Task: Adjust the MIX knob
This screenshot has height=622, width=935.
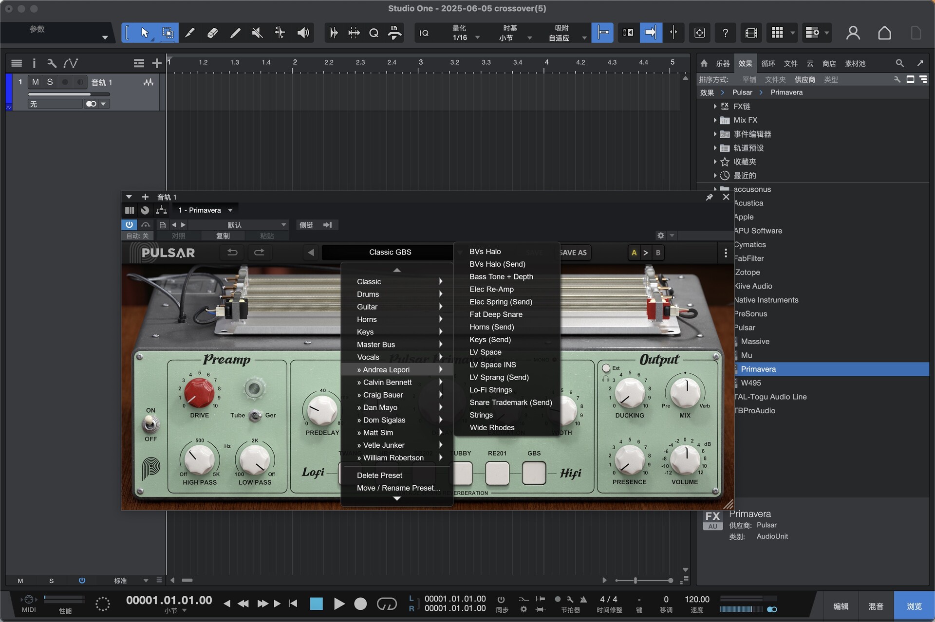Action: (x=685, y=392)
